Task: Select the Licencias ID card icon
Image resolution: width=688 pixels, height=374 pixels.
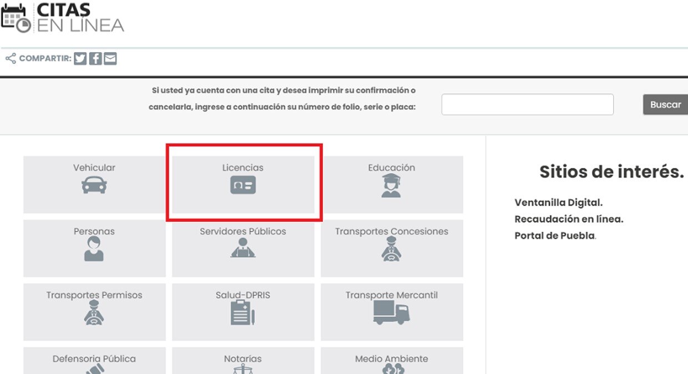Action: [x=243, y=186]
